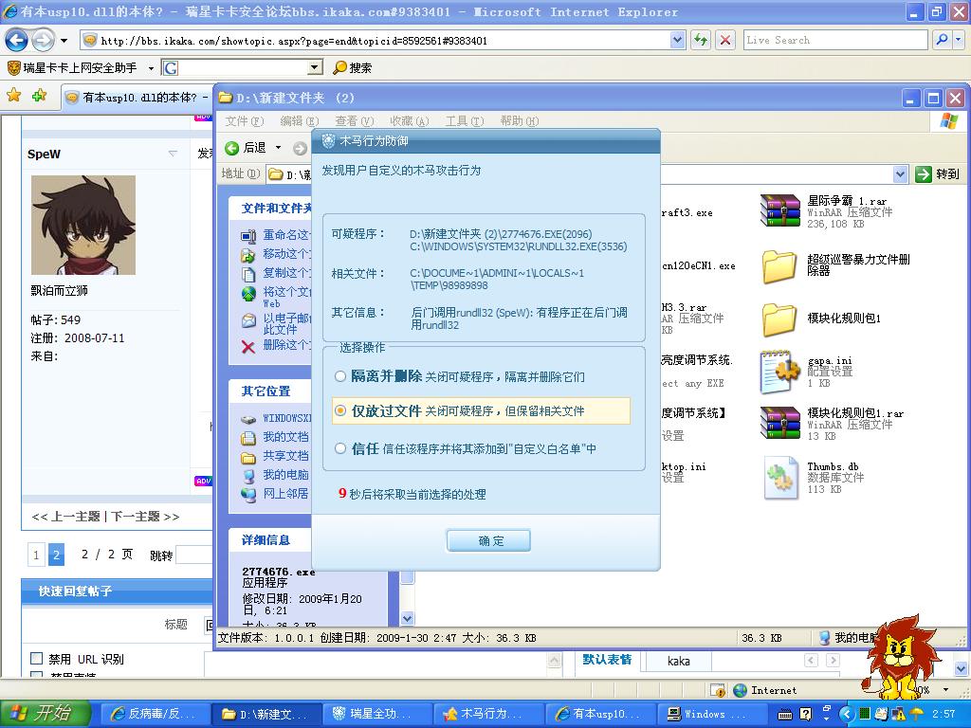
Task: Switch to 瑞星全功 taskbar item
Action: pos(376,714)
